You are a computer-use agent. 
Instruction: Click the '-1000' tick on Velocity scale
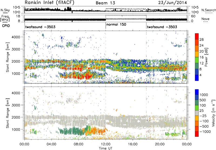coord(205,132)
